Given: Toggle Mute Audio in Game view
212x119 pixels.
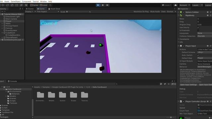Looking at the screenshot, I should click(x=155, y=12).
